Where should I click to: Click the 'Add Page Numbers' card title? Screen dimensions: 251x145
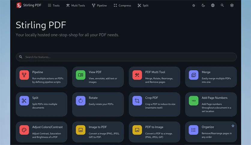click(214, 98)
